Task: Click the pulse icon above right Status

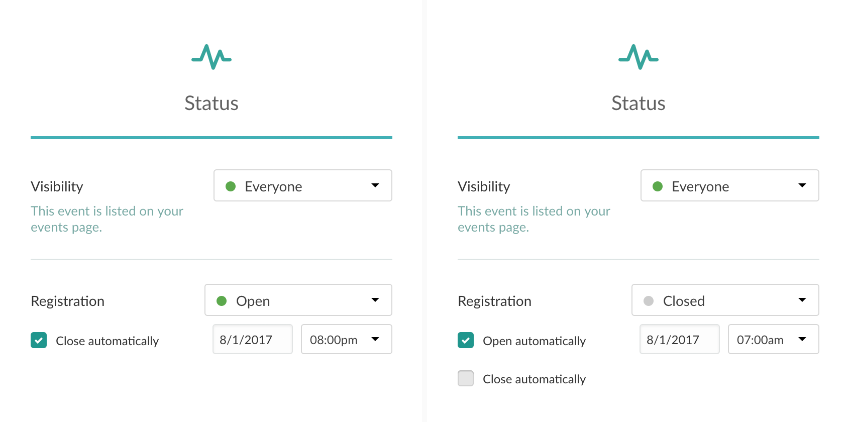Action: (x=639, y=57)
